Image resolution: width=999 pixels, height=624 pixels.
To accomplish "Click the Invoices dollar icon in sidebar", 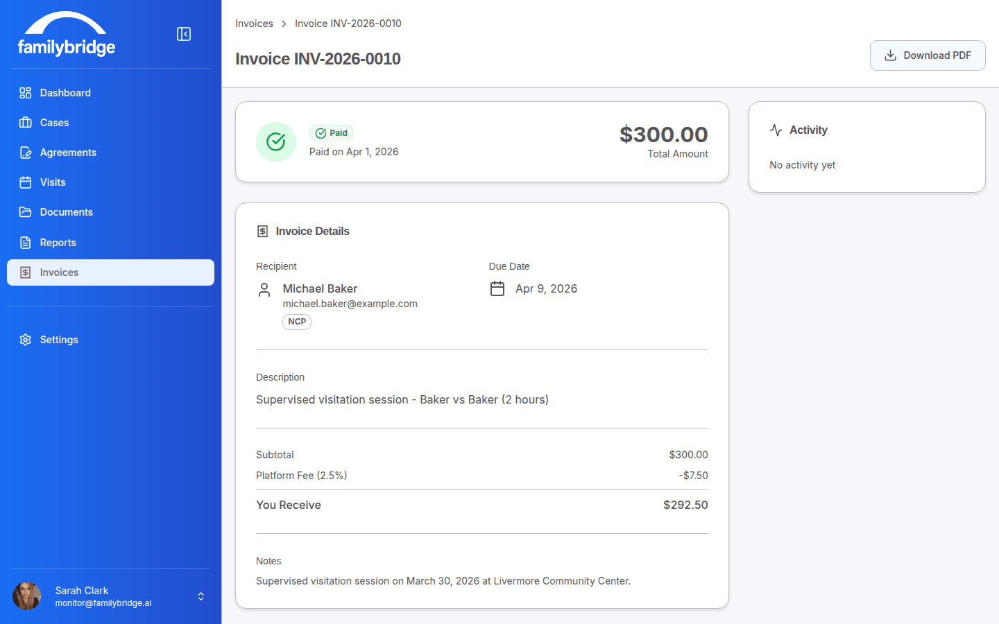I will (x=25, y=272).
